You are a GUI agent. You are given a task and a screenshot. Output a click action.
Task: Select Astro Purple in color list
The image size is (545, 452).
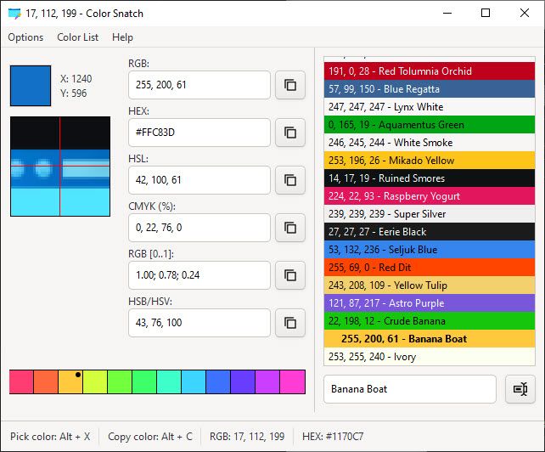point(430,303)
